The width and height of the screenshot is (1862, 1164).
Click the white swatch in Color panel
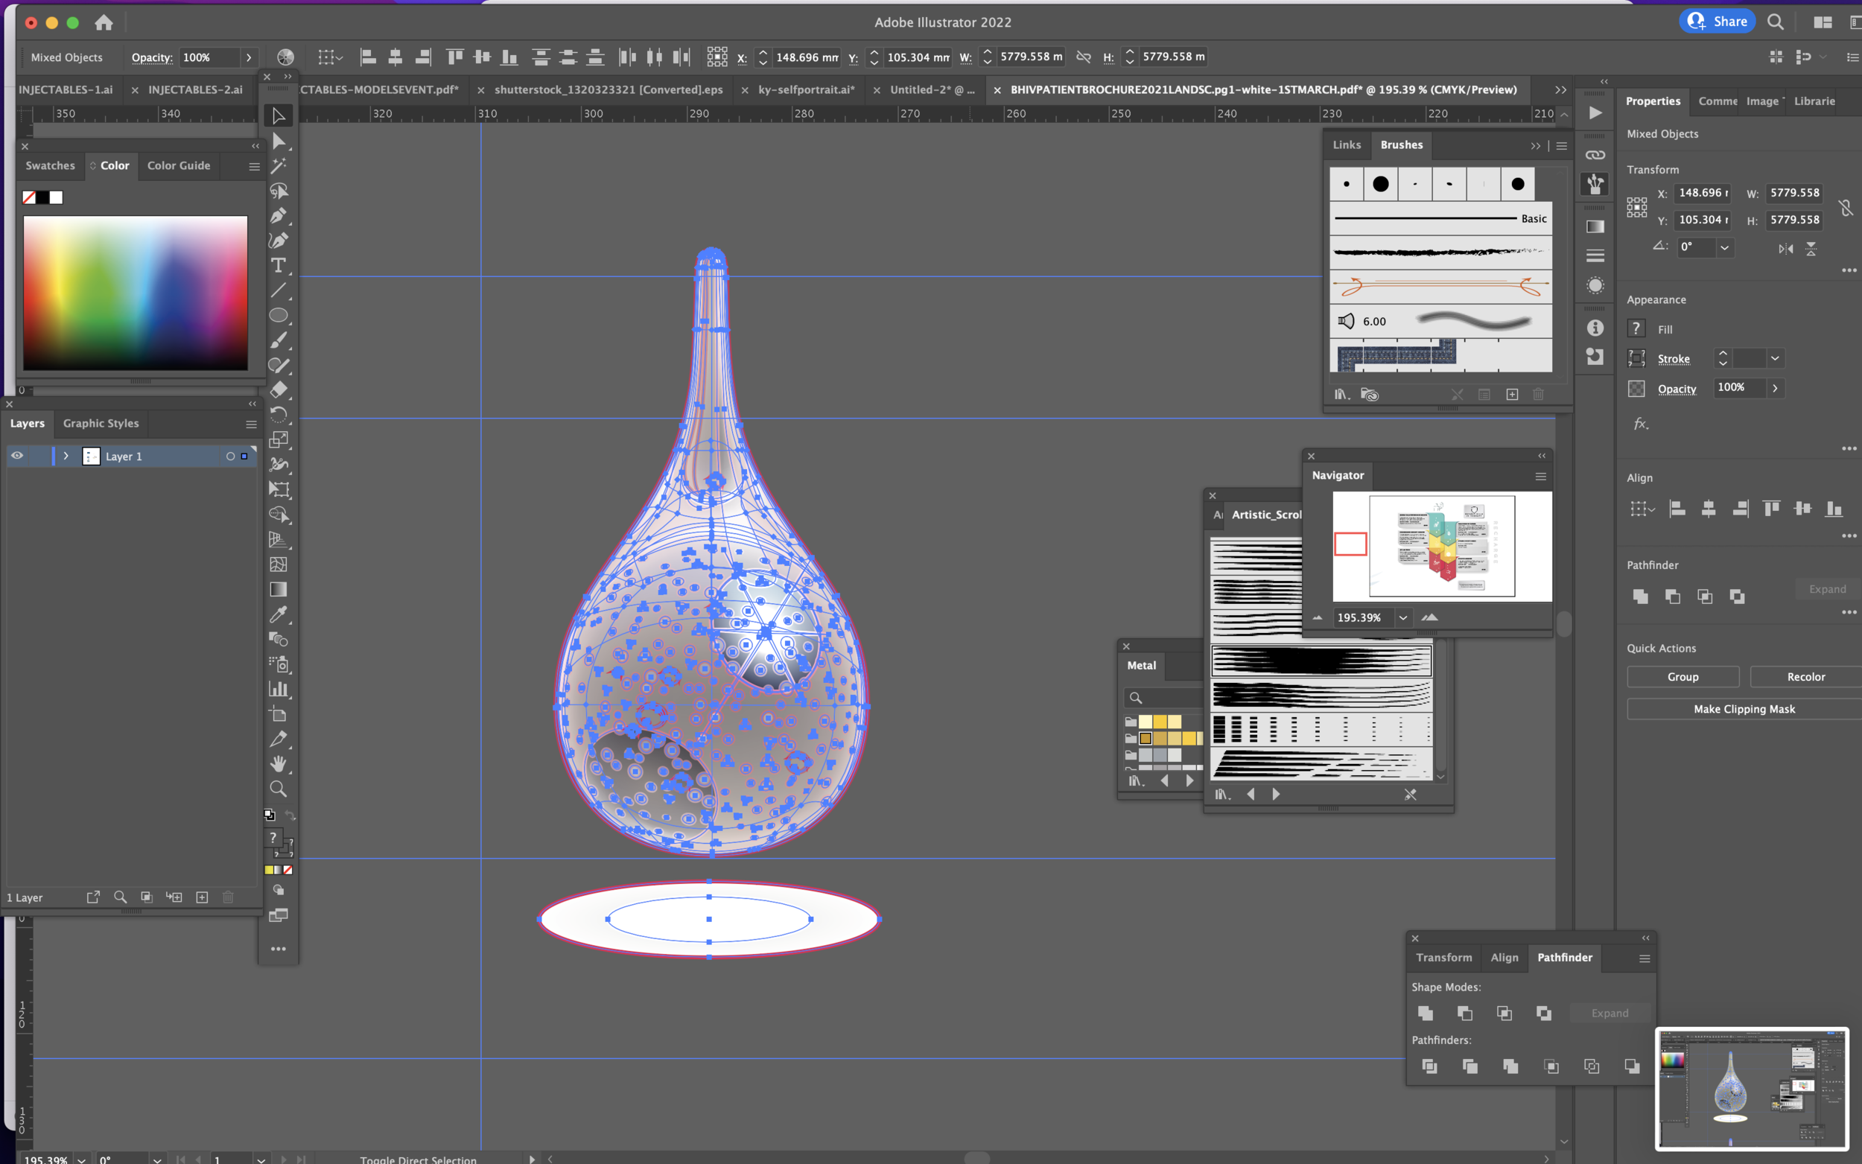tap(56, 198)
